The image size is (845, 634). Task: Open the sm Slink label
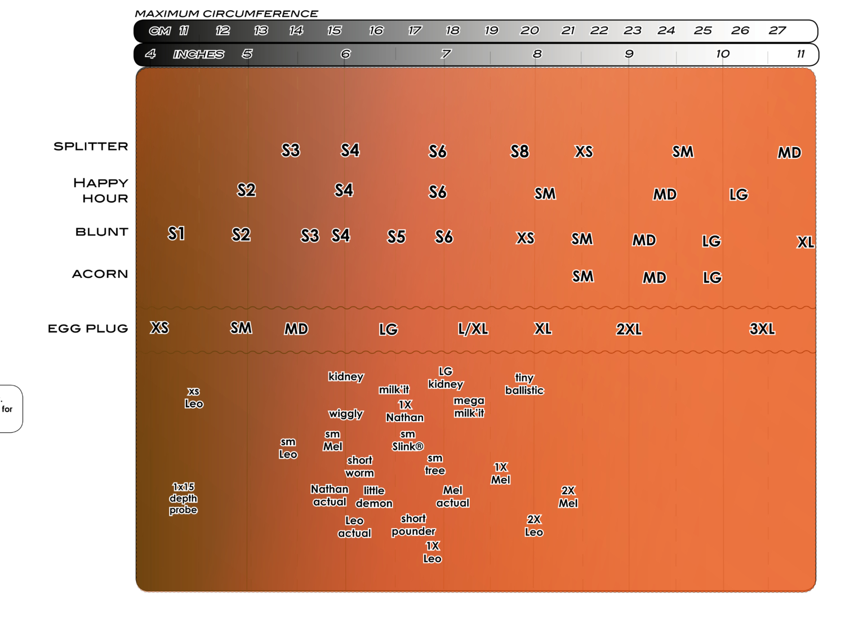pyautogui.click(x=407, y=440)
